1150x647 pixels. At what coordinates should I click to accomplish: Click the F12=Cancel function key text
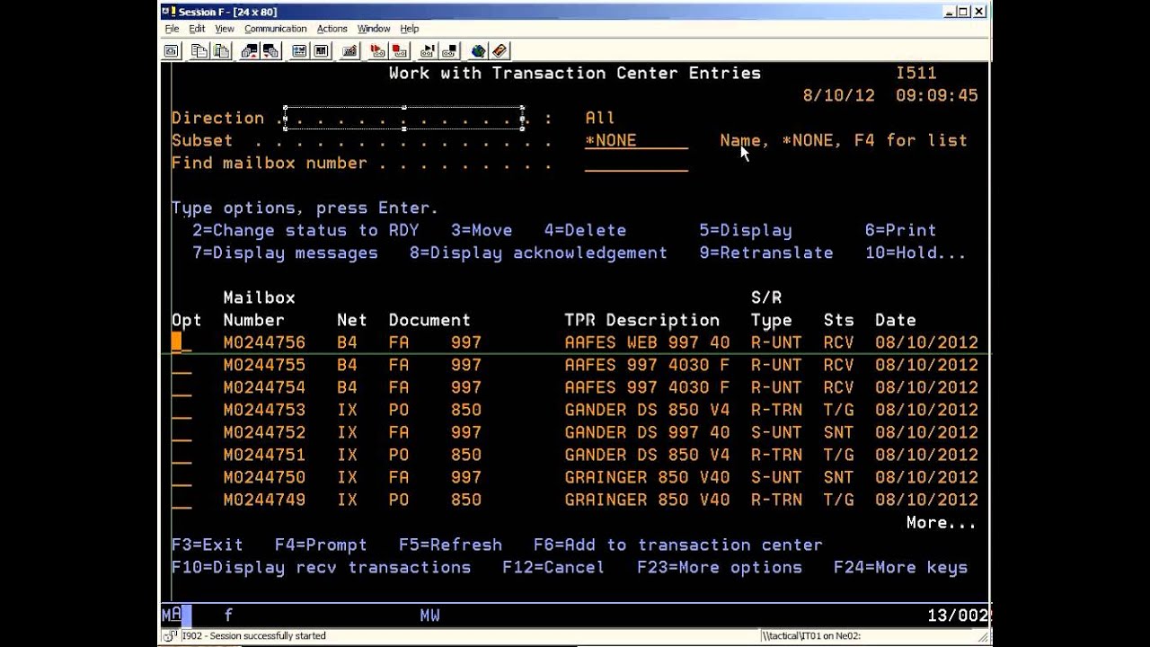tap(553, 567)
